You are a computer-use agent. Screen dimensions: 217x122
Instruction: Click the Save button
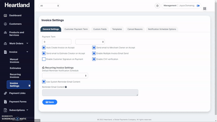coord(50,102)
